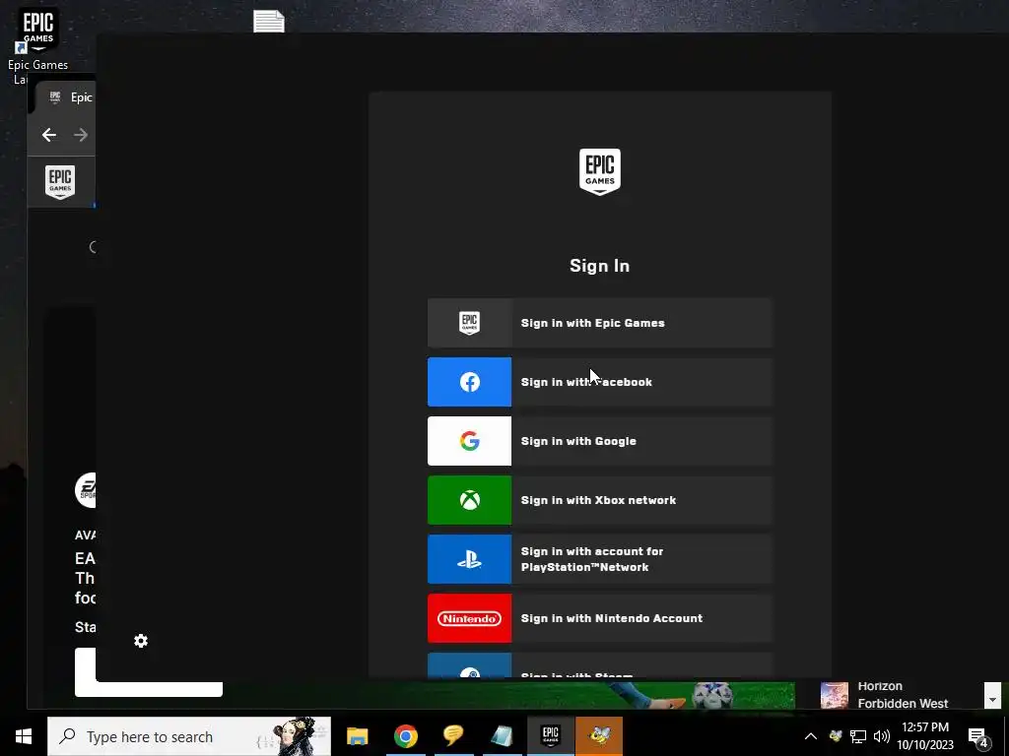Viewport: 1009px width, 756px height.
Task: Open the Windows Start menu
Action: click(x=24, y=736)
